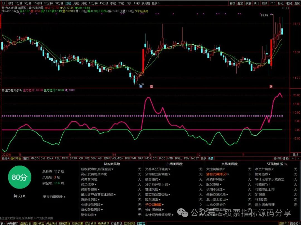Expand the 更多 periods menu at top
Screen dimensions: 301x225
156,3
